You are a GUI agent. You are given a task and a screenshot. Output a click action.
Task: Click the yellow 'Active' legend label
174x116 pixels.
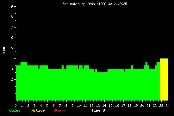point(38,110)
